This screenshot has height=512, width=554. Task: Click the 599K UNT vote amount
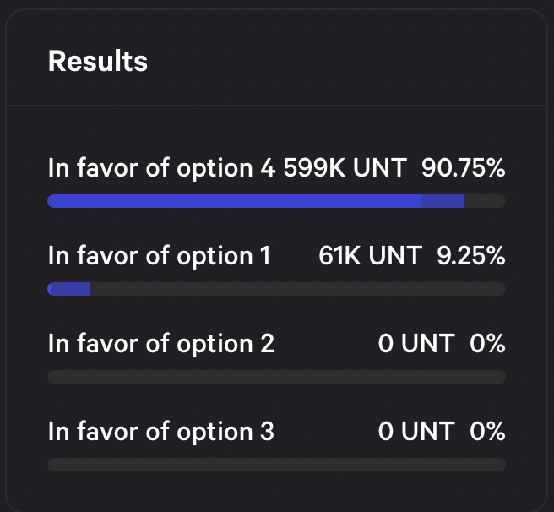click(345, 167)
